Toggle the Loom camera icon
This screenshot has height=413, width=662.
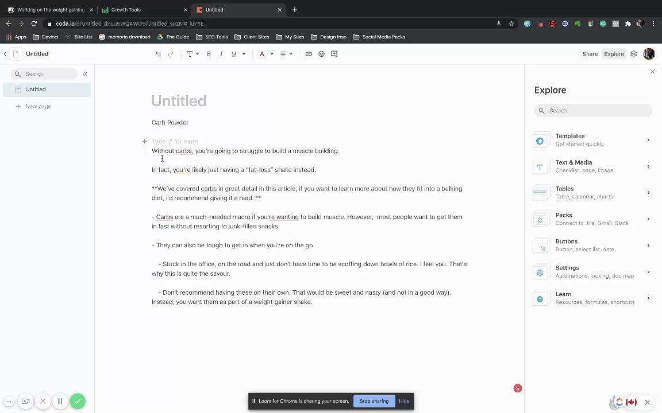click(x=25, y=401)
